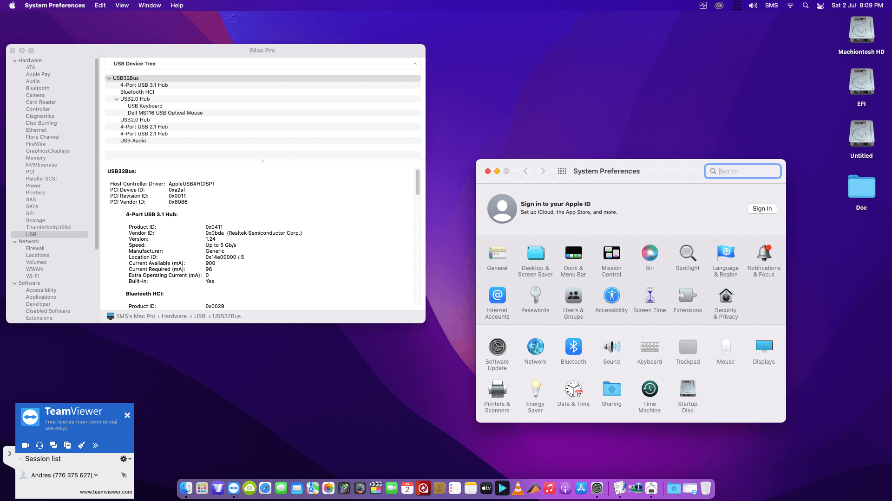This screenshot has height=501, width=892.
Task: Open the Extensions preferences pane icon
Action: click(x=688, y=295)
